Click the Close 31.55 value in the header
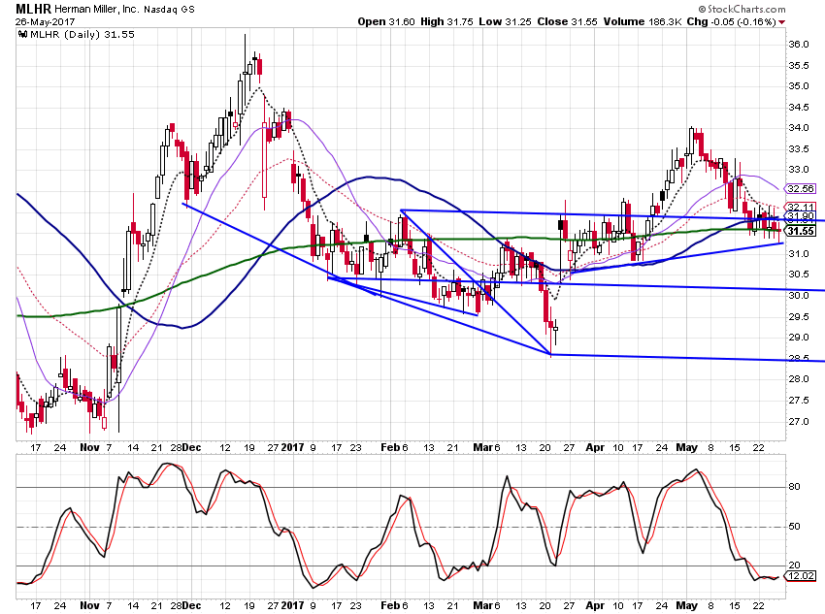 point(567,21)
